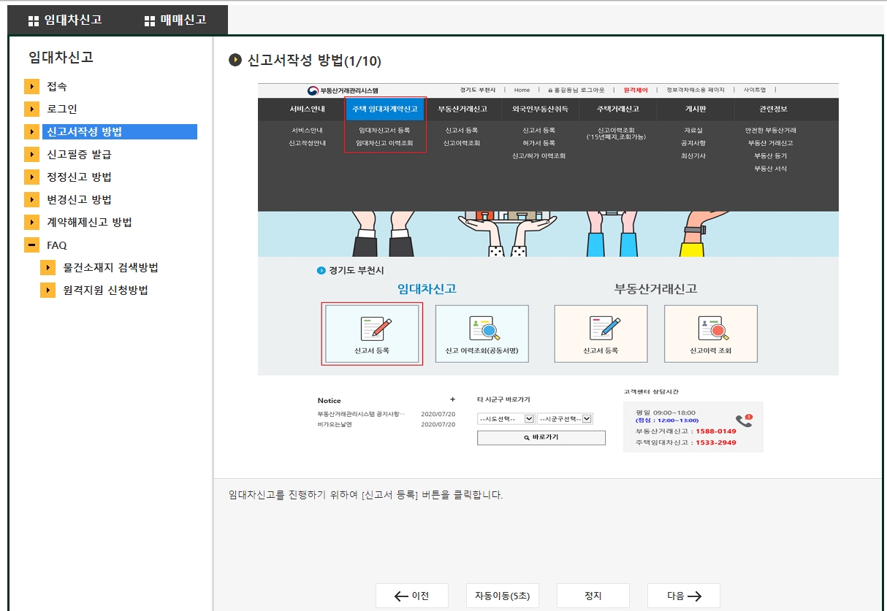This screenshot has width=887, height=611.
Task: Open the 접속 guide section
Action: tap(57, 86)
